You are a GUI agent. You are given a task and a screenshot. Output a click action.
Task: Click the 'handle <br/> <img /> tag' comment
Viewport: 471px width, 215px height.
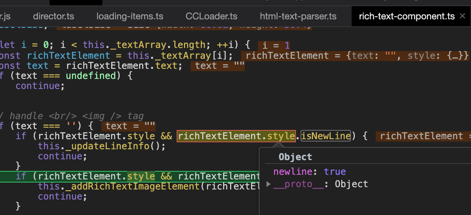coord(77,116)
